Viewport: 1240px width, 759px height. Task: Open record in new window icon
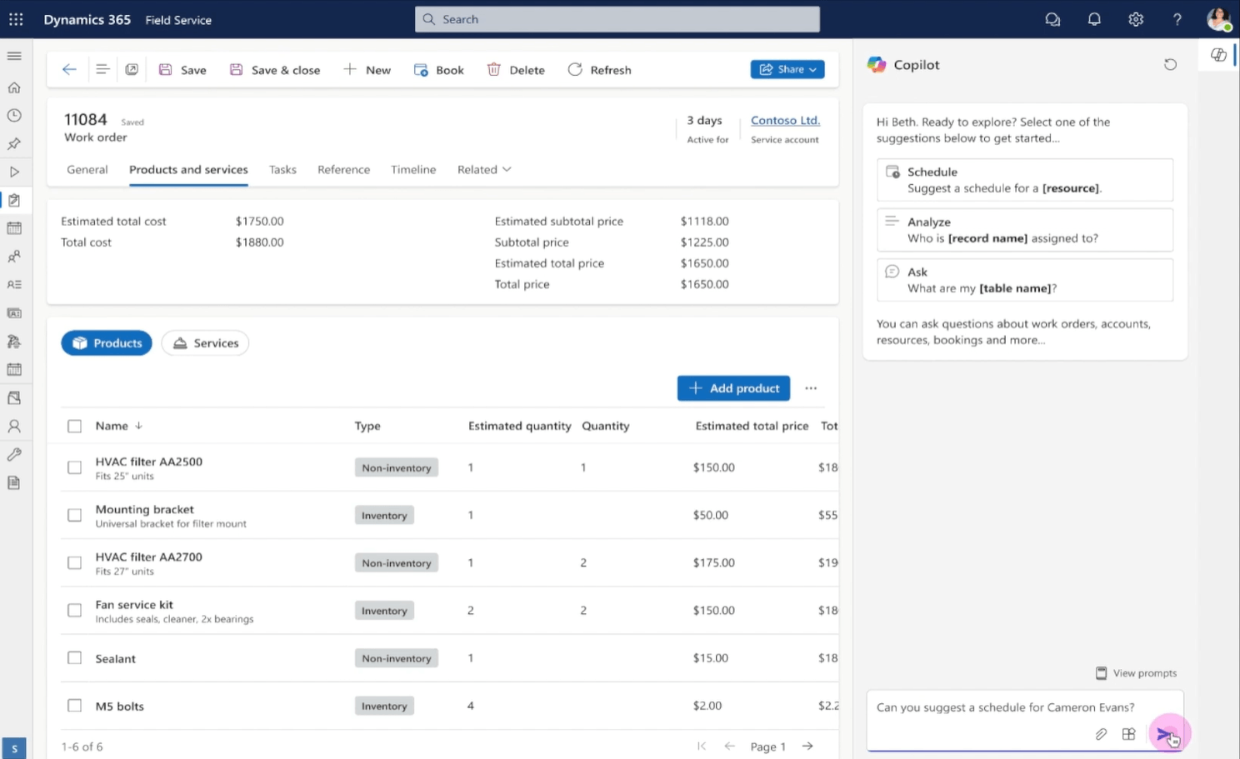click(x=132, y=70)
